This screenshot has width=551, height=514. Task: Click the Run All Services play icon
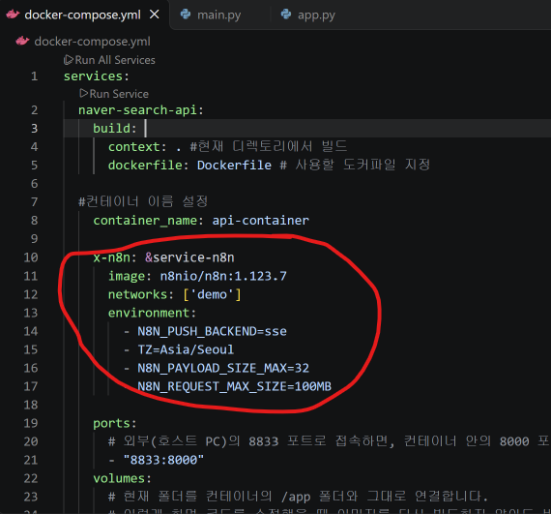point(69,60)
